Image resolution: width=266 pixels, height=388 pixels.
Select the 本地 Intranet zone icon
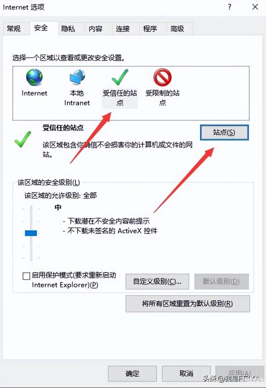77,77
